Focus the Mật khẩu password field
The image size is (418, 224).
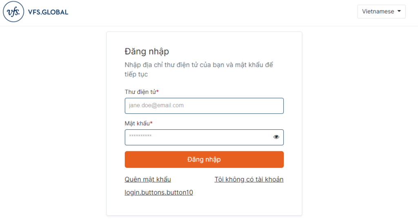204,137
